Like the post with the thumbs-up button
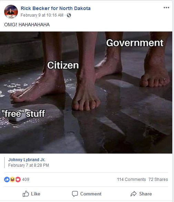 coord(31,194)
